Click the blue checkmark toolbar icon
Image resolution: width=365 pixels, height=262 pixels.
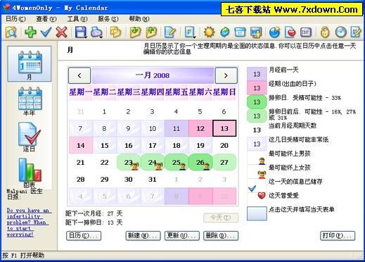pos(46,32)
